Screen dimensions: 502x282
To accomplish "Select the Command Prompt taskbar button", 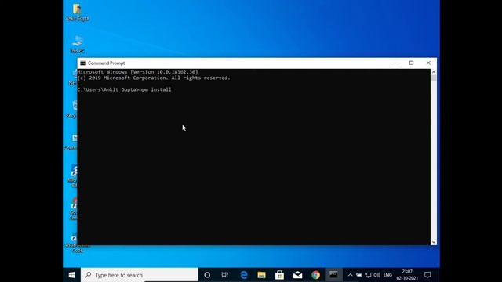I will pyautogui.click(x=333, y=275).
